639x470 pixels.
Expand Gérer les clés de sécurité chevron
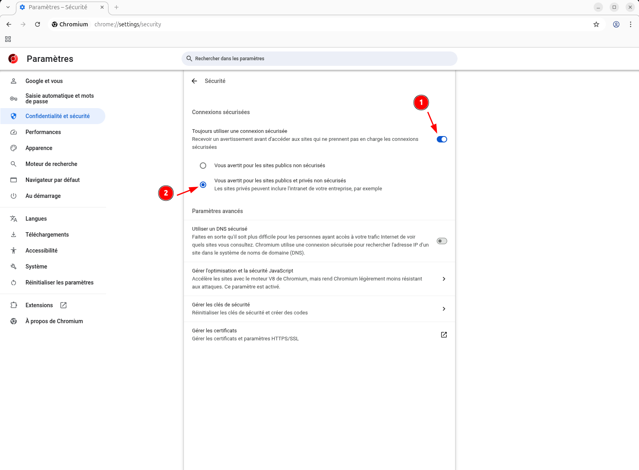444,309
